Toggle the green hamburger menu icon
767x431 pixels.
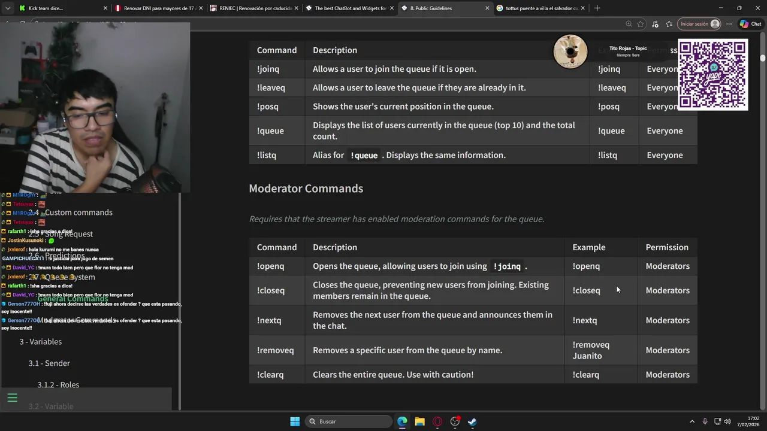click(12, 398)
